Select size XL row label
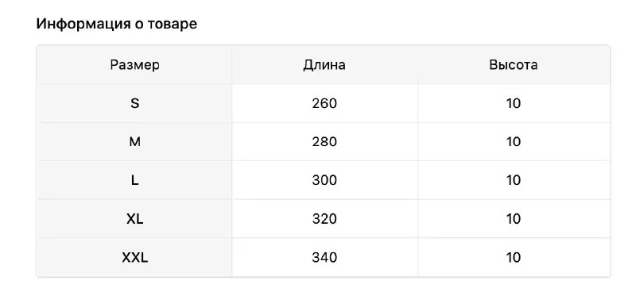Image resolution: width=636 pixels, height=288 pixels. (135, 219)
